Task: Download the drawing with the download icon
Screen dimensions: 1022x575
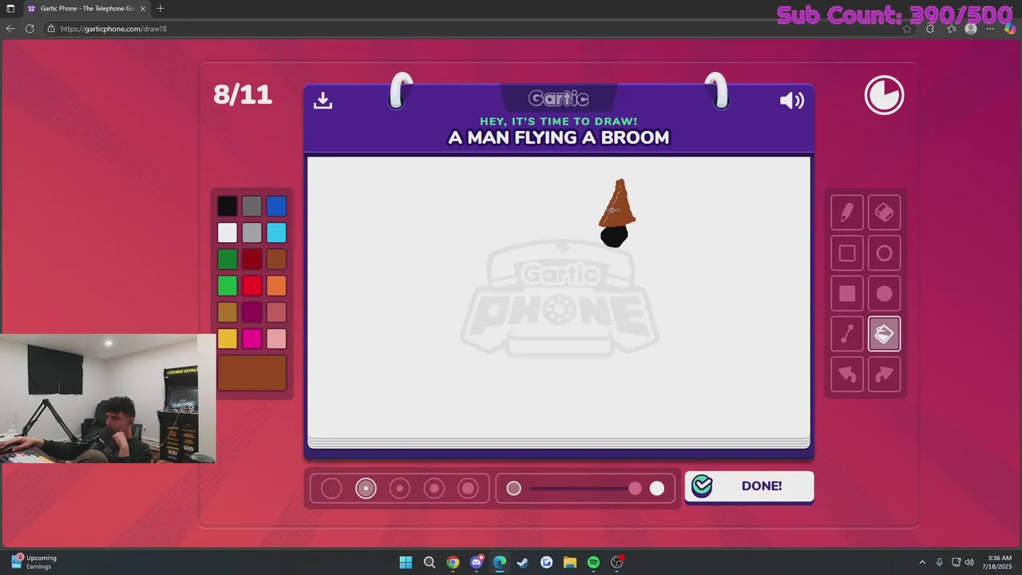Action: (323, 100)
